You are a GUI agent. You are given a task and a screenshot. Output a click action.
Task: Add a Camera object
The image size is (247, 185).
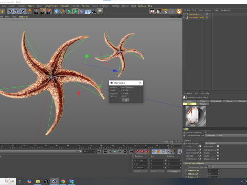[x=94, y=11]
